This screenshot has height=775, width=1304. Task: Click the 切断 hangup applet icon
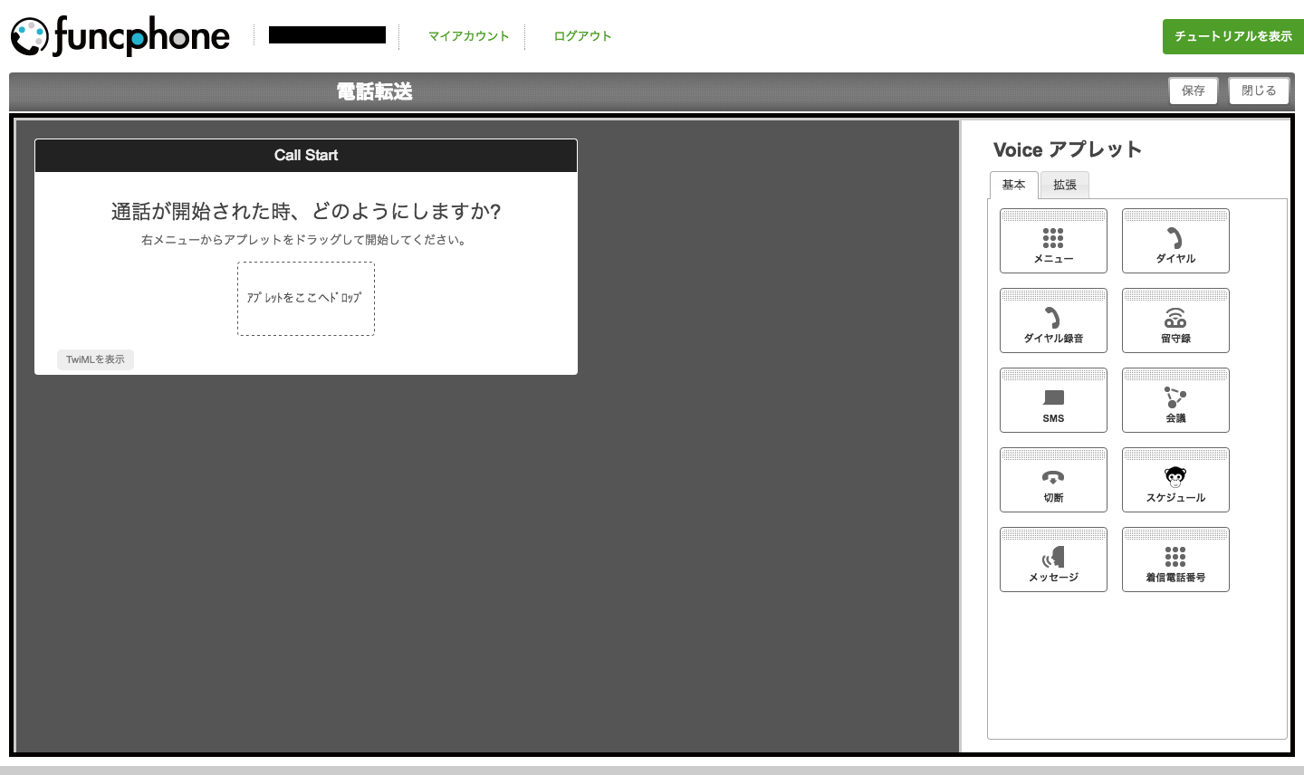[x=1053, y=481]
